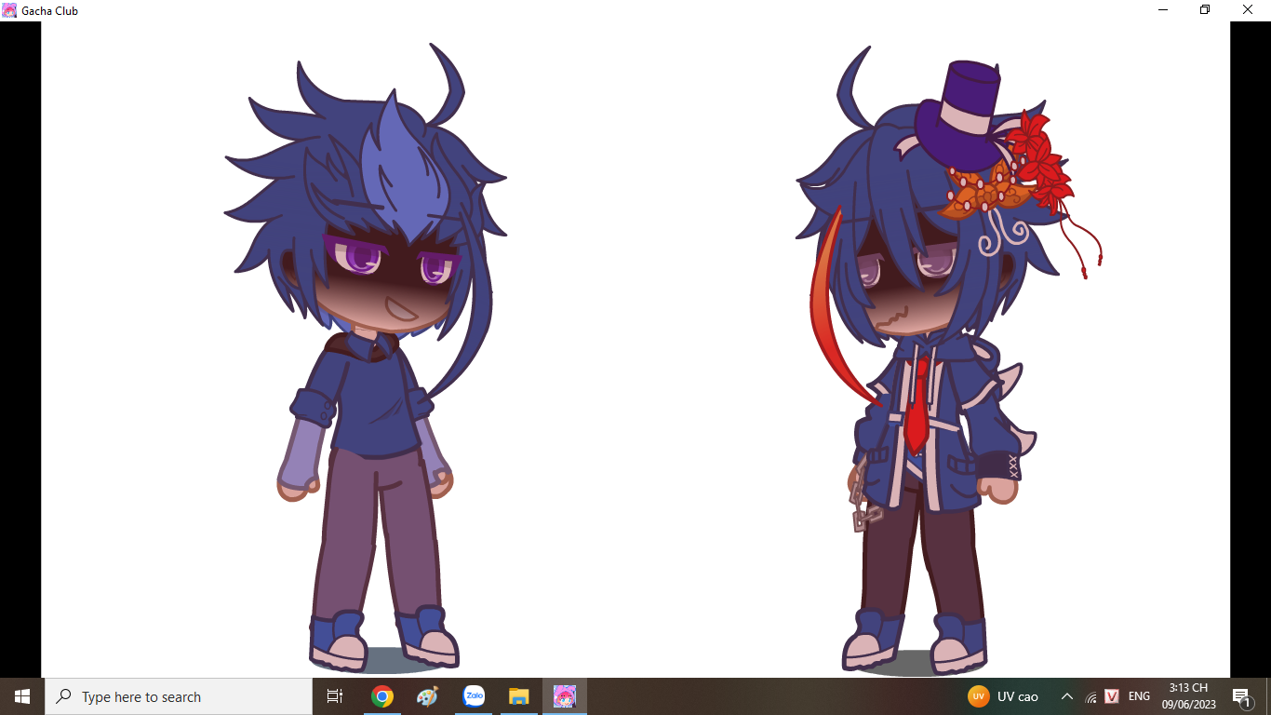1271x715 pixels.
Task: Launch Google Chrome from the taskbar
Action: [381, 696]
